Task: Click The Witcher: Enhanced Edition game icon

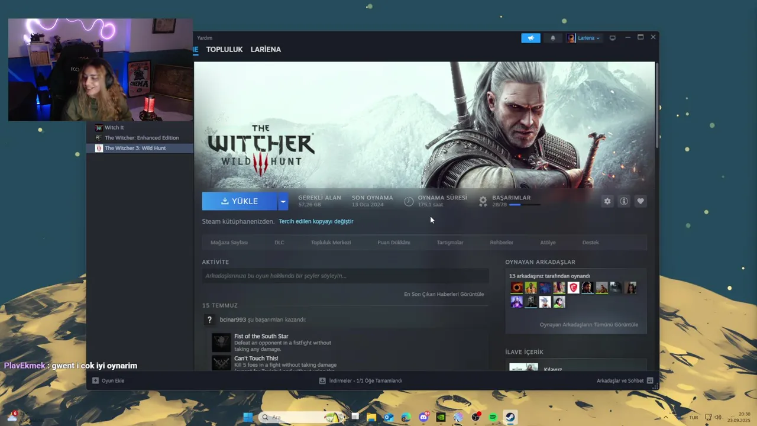Action: pyautogui.click(x=99, y=138)
